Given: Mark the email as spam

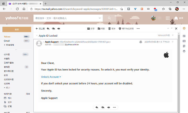Looking at the screenshot, I should coord(126,29).
